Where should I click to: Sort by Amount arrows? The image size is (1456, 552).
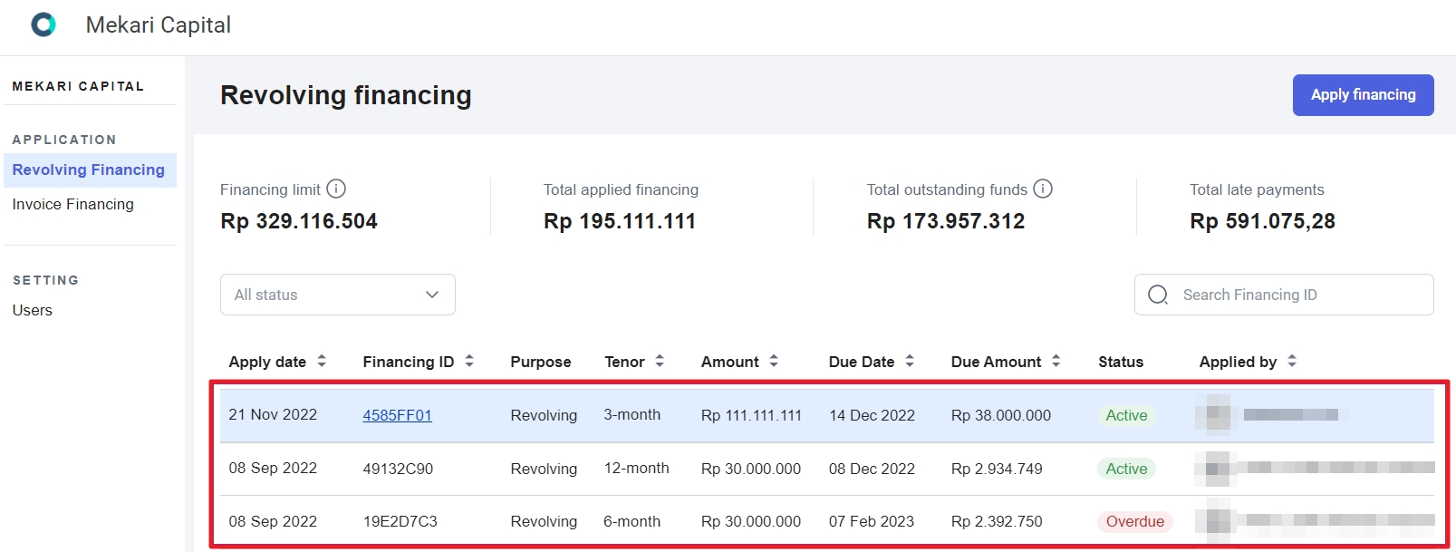point(774,361)
